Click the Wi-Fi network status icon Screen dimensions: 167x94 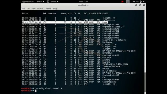tap(134, 2)
